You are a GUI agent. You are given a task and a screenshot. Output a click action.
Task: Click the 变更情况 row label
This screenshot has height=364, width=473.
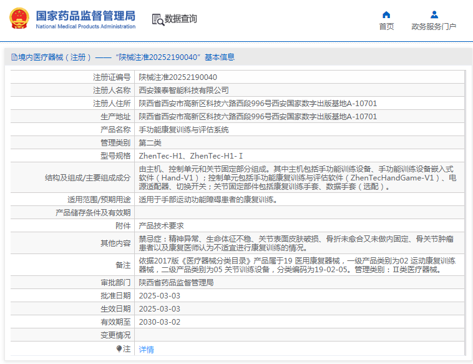pos(115,335)
